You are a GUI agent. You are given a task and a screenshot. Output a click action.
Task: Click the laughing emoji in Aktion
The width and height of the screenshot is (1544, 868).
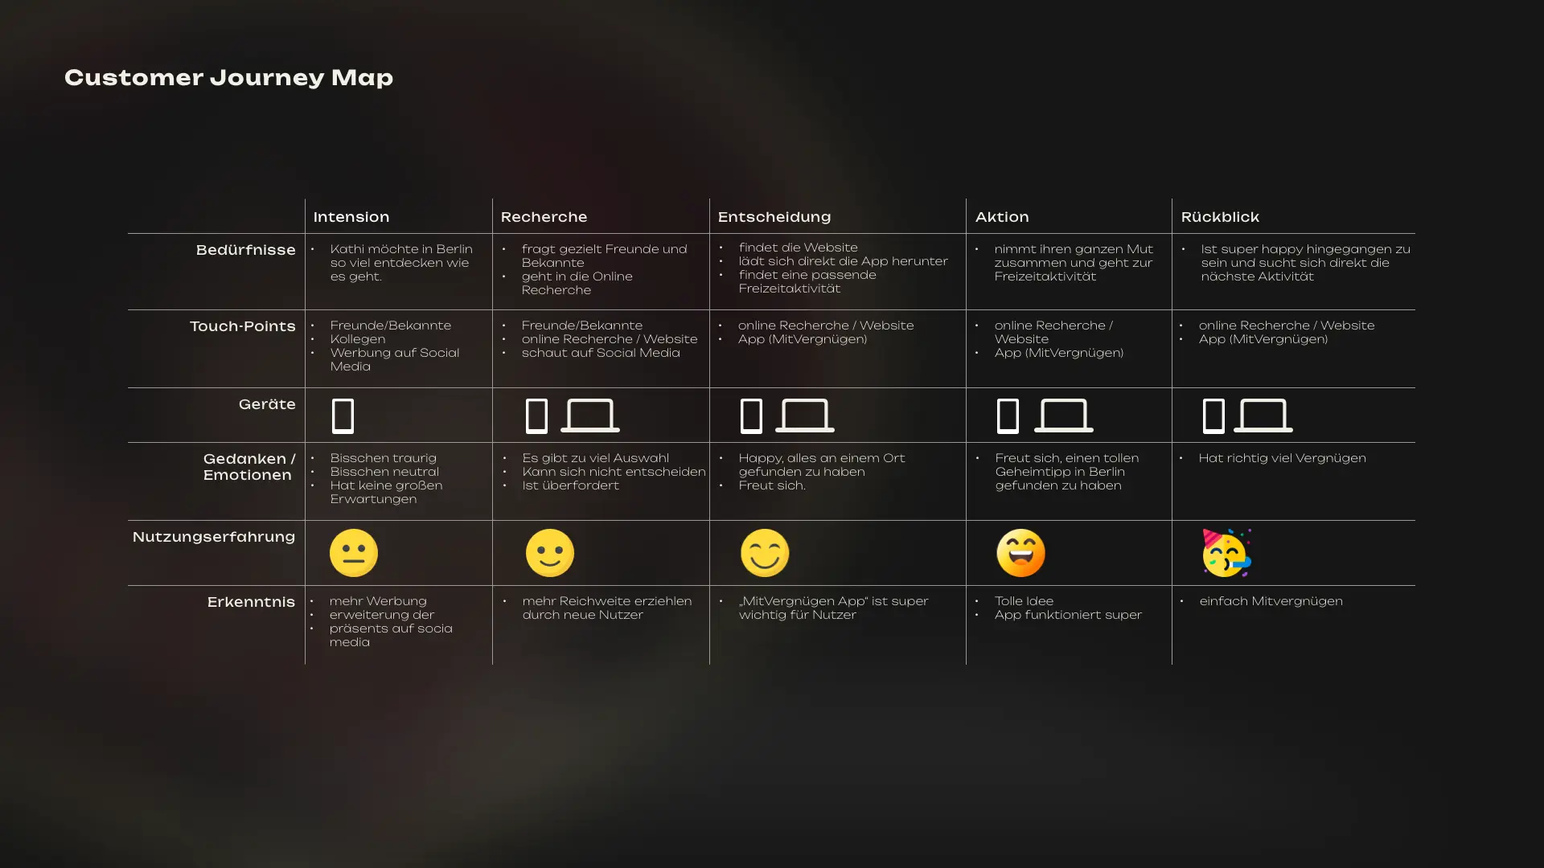[1019, 552]
